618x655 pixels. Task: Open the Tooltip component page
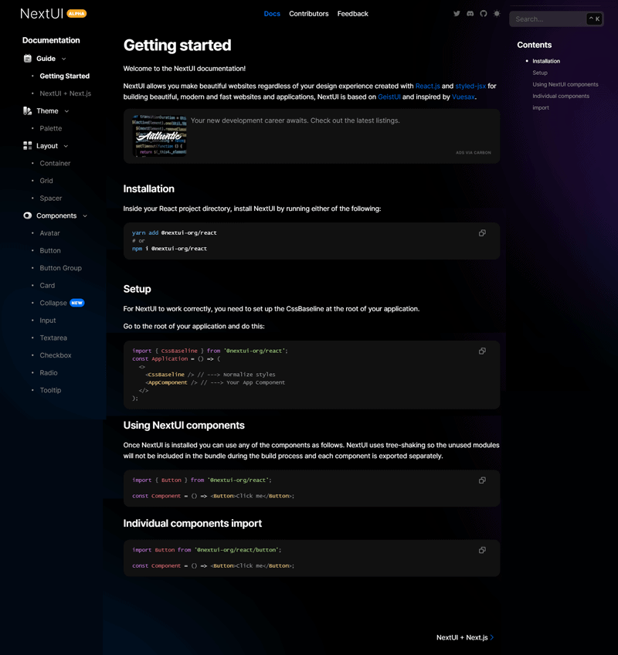tap(50, 390)
